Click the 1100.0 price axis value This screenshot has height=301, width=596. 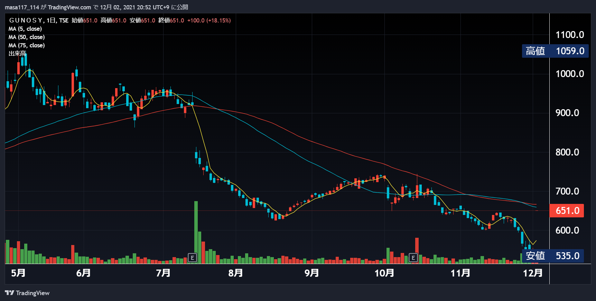pyautogui.click(x=570, y=35)
